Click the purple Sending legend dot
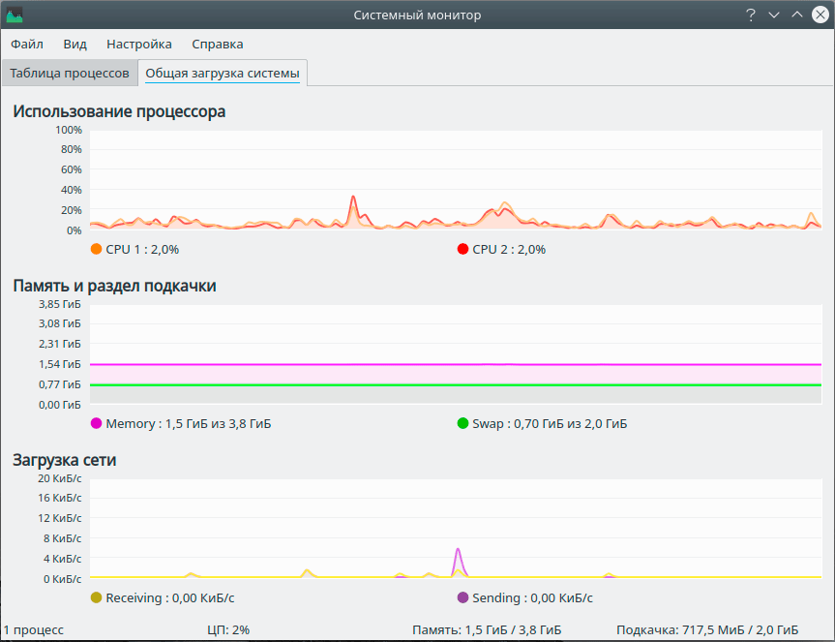The width and height of the screenshot is (835, 642). click(x=462, y=597)
